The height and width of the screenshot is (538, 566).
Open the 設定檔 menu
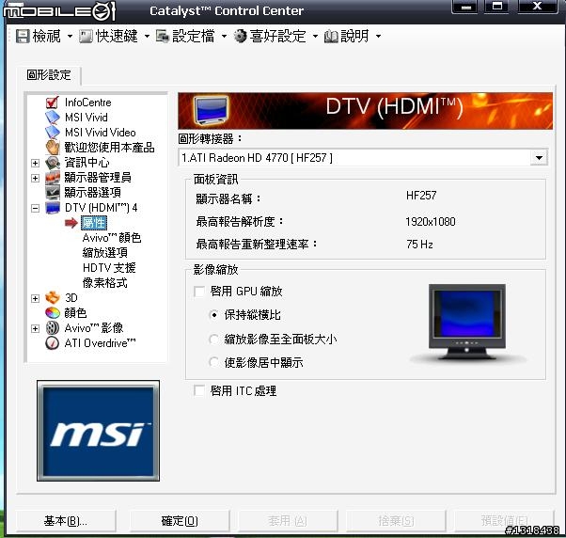point(194,36)
